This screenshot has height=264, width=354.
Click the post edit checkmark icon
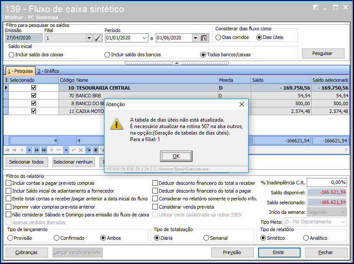(x=73, y=150)
